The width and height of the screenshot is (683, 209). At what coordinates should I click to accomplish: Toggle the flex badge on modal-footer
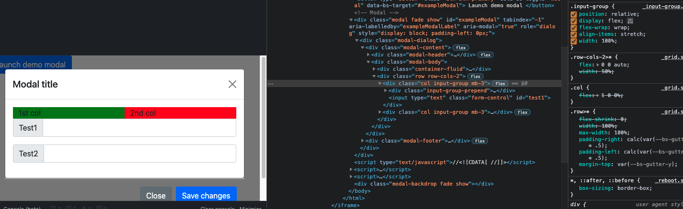click(x=479, y=141)
